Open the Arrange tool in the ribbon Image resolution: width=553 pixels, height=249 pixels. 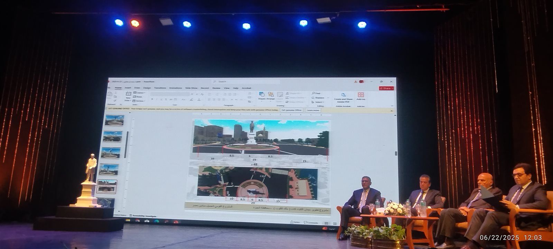271,96
